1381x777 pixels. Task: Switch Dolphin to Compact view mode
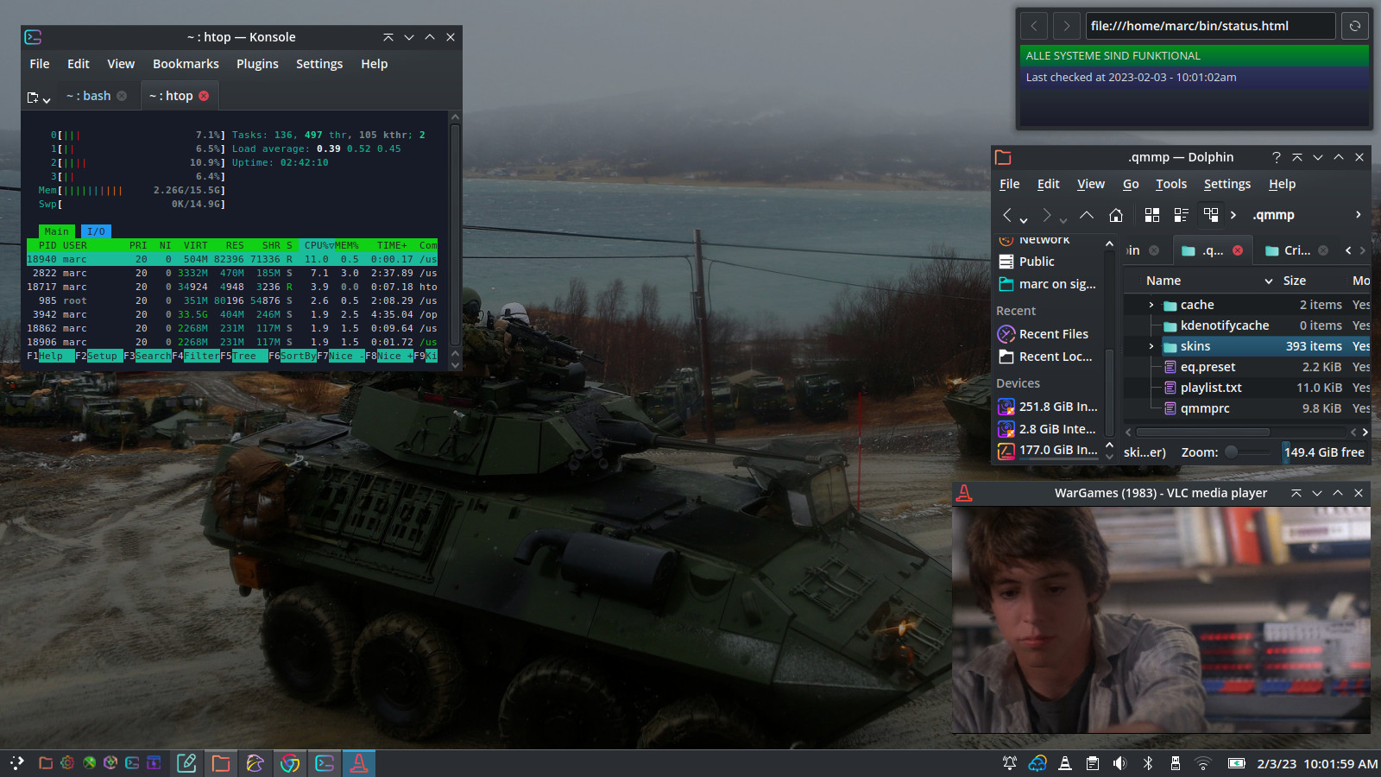[x=1182, y=215]
